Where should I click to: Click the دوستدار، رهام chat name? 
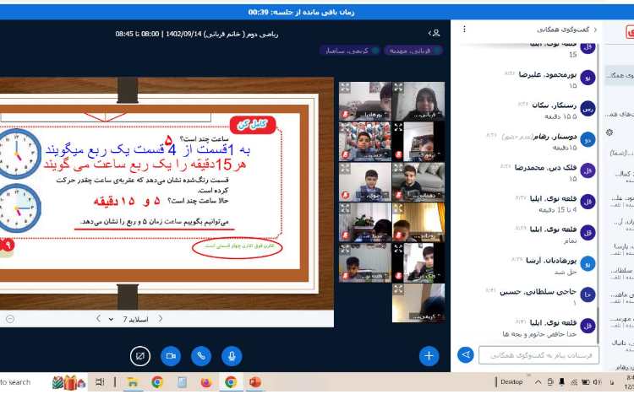555,137
